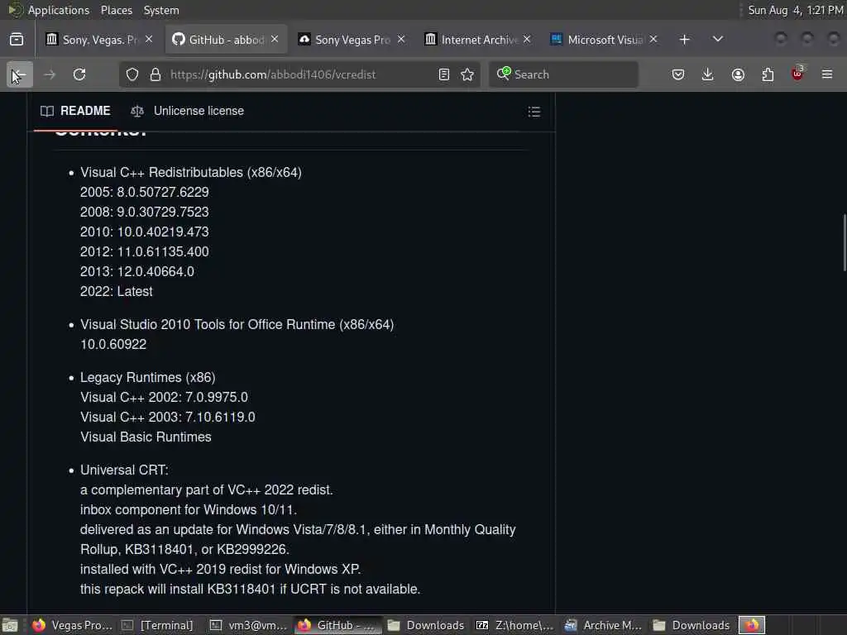Open the Applications menu
The height and width of the screenshot is (635, 847).
[59, 10]
